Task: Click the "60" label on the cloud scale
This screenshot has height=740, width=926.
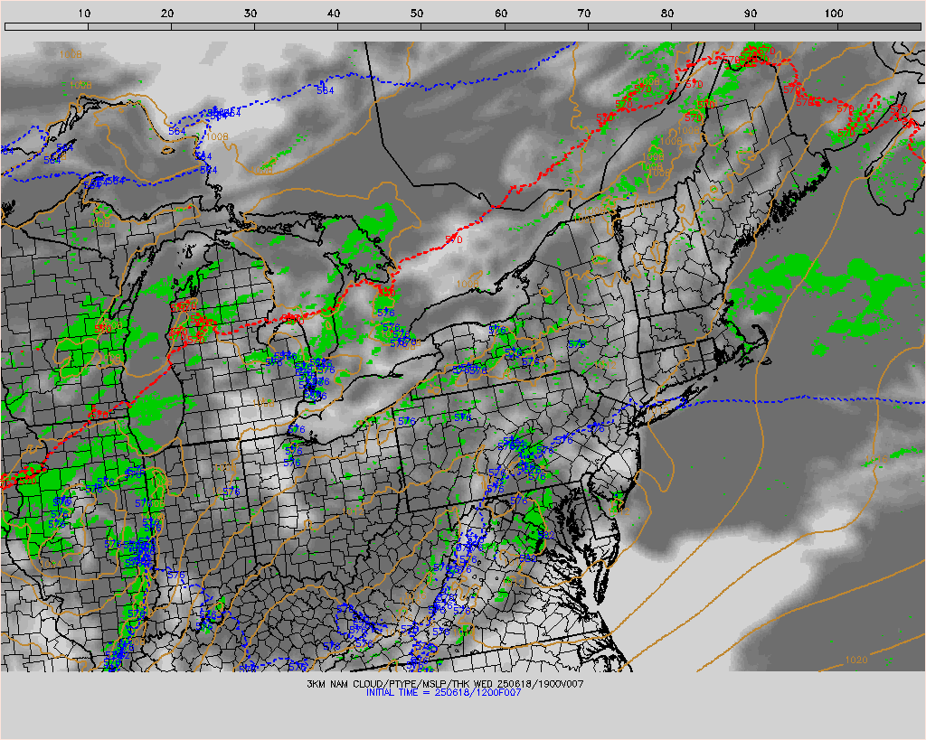Action: (501, 13)
